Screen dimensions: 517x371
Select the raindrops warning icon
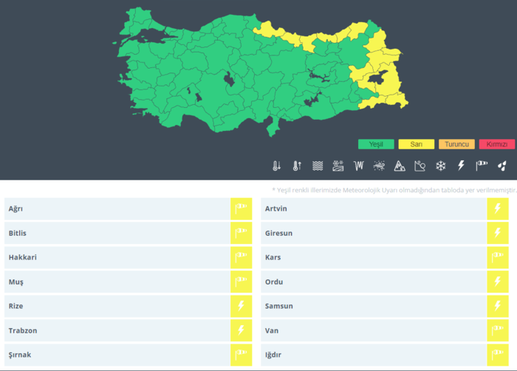501,166
